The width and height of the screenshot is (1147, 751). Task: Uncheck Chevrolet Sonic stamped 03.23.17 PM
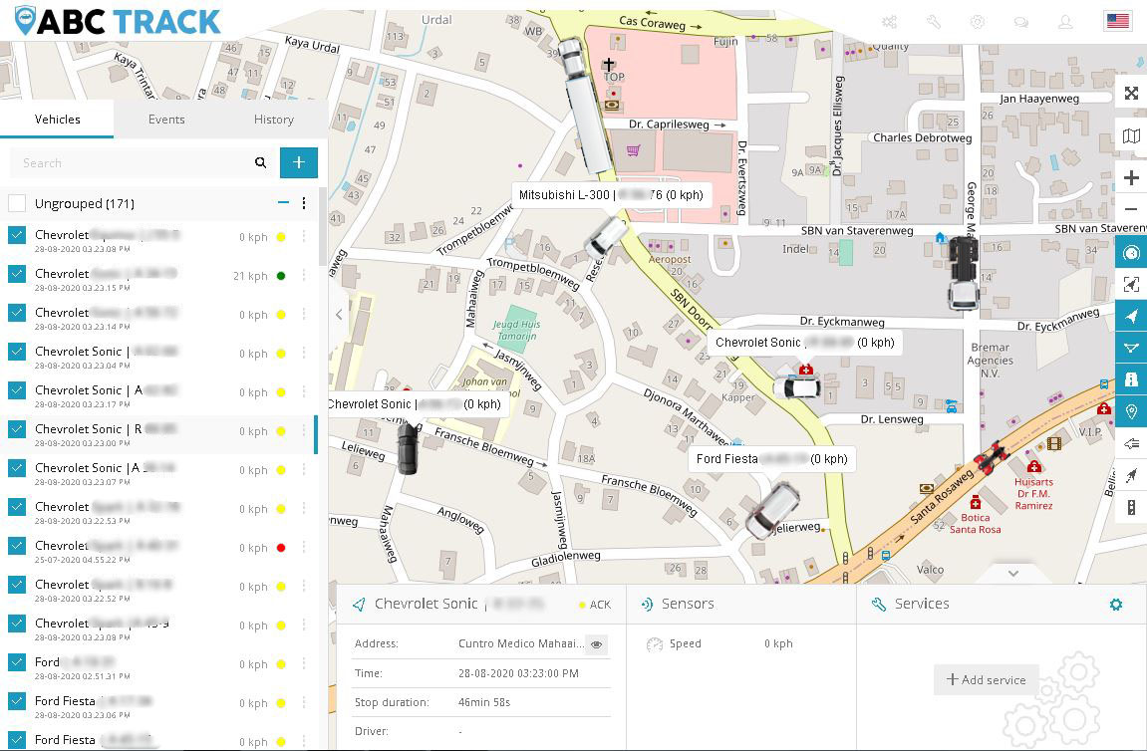(x=17, y=389)
